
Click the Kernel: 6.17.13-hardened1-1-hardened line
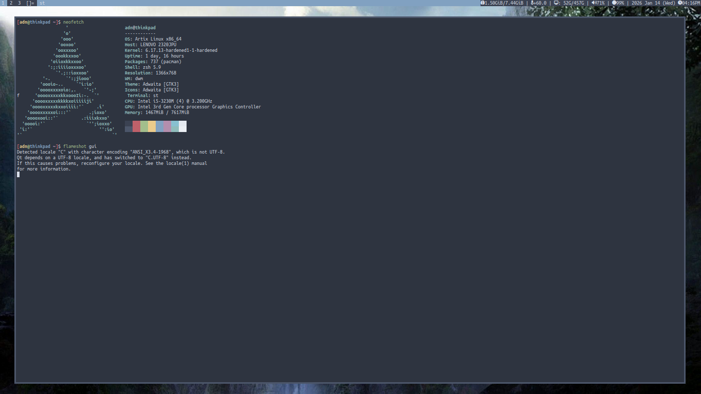pyautogui.click(x=171, y=50)
